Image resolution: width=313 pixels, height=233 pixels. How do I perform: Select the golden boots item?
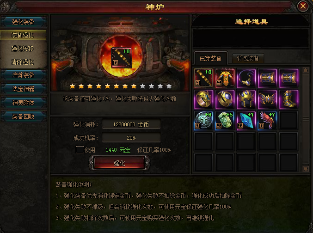[x=288, y=99]
